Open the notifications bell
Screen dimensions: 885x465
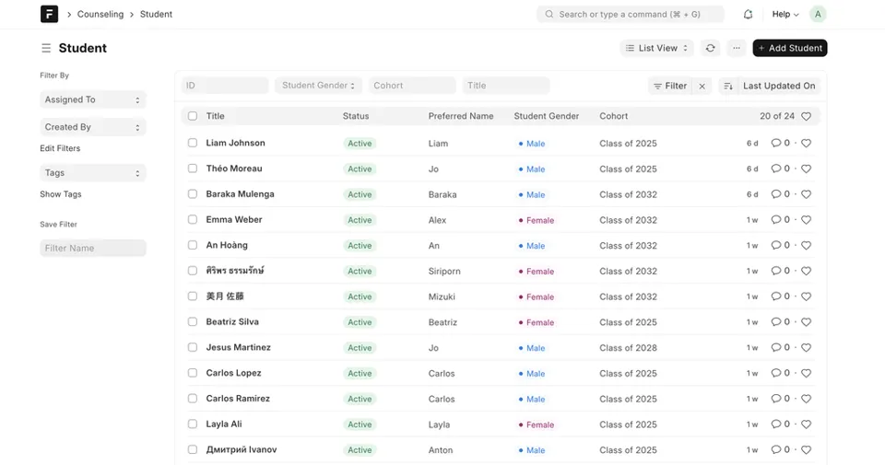click(748, 14)
